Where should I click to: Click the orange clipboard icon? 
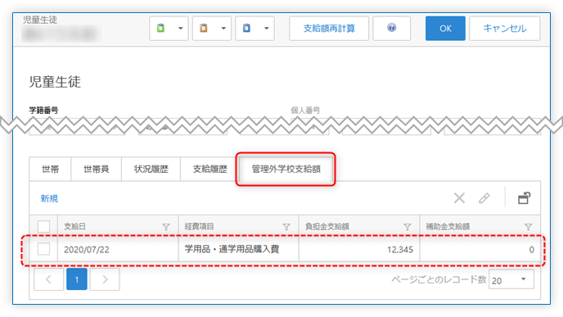204,28
